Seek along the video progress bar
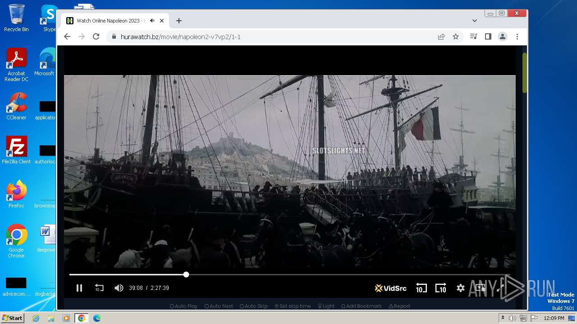Screen dimensions: 577x324 point(290,274)
